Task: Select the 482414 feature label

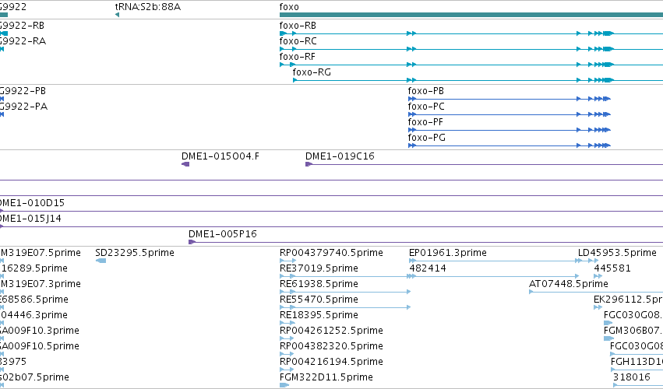Action: pyautogui.click(x=428, y=268)
